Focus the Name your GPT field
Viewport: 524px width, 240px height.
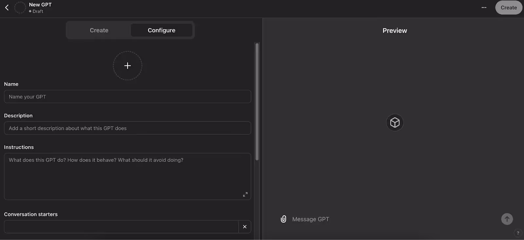(x=127, y=96)
